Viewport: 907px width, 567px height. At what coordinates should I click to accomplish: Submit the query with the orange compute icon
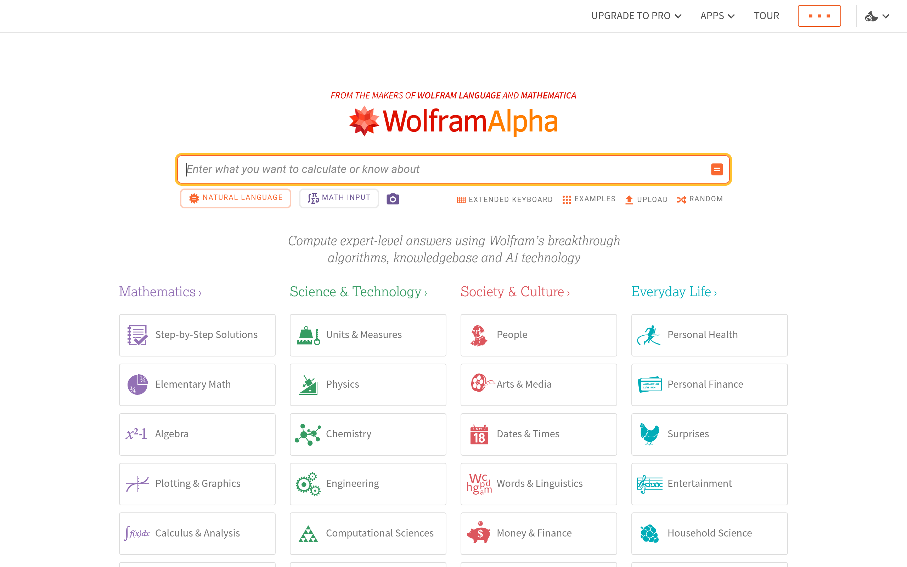(717, 169)
